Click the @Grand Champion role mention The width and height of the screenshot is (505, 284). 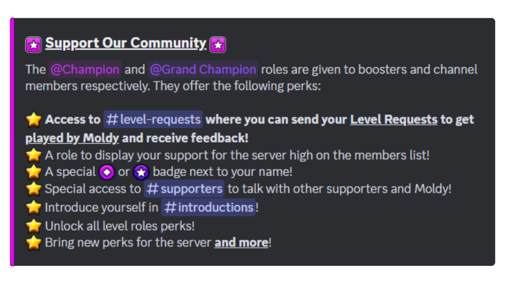(x=202, y=69)
